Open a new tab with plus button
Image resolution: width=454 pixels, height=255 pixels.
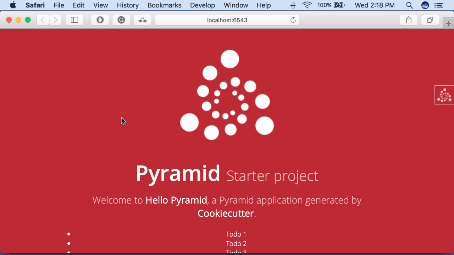pyautogui.click(x=448, y=23)
